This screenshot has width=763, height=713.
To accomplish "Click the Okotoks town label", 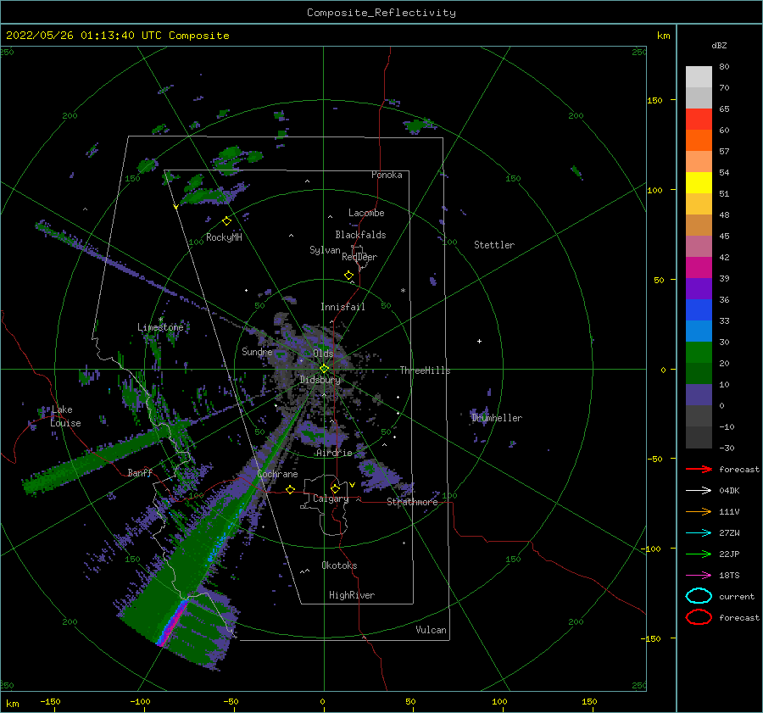I will pos(339,565).
